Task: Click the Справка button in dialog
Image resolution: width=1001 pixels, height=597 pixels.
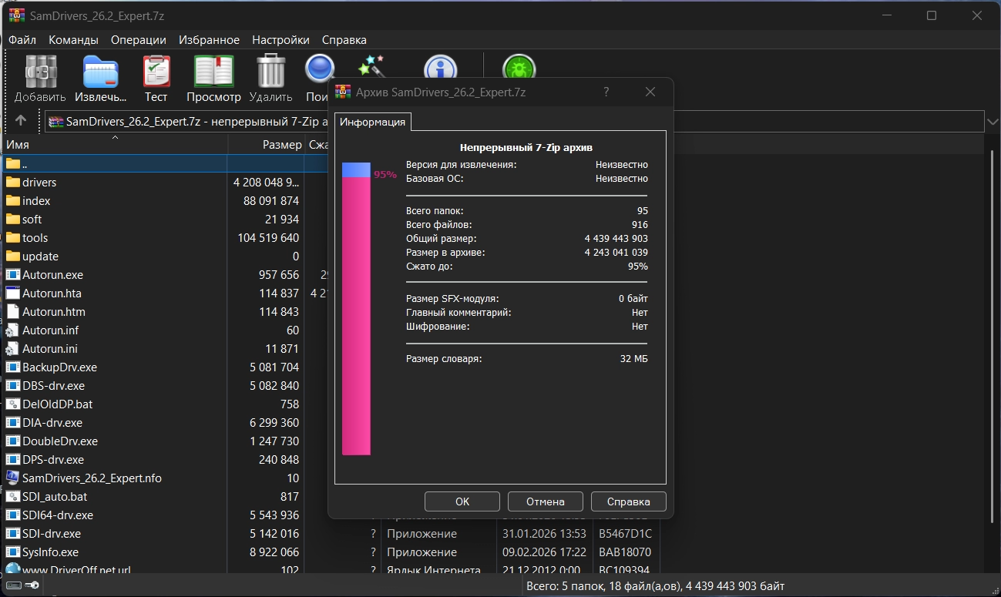Action: point(628,501)
